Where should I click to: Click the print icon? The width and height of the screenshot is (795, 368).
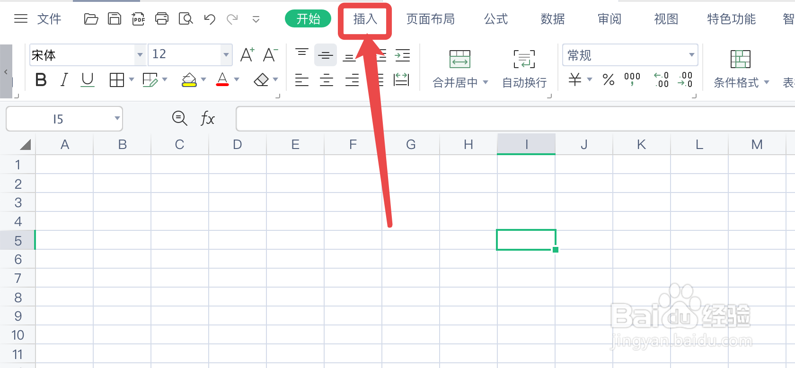point(162,19)
